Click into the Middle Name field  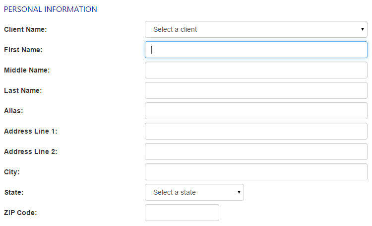coord(256,70)
